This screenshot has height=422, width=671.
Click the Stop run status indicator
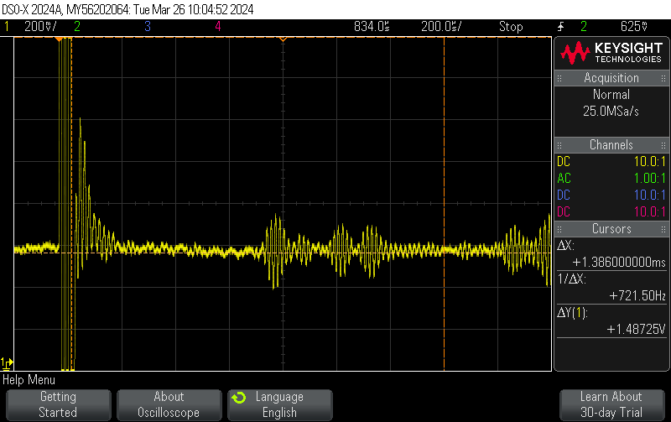(x=511, y=27)
